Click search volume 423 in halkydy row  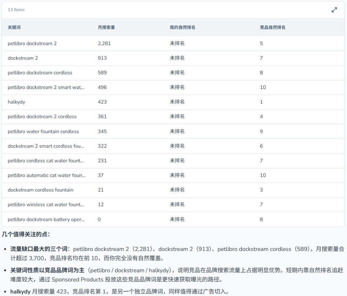click(x=102, y=102)
